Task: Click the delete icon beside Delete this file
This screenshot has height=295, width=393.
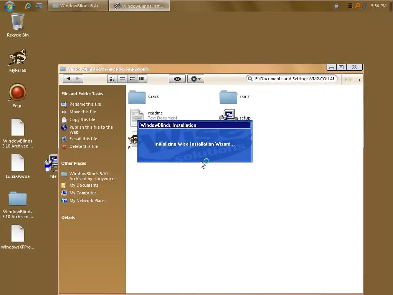Action: coord(64,147)
